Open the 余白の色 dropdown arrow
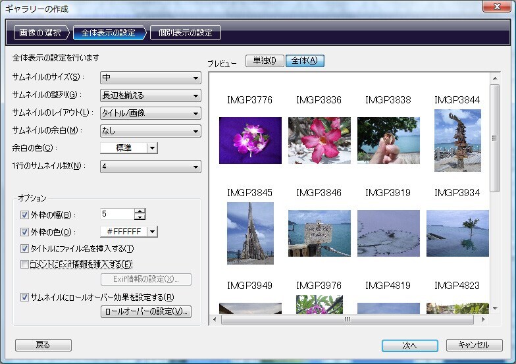This screenshot has width=516, height=364. tap(152, 148)
